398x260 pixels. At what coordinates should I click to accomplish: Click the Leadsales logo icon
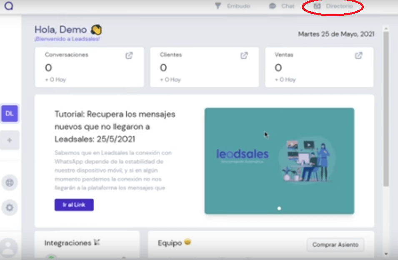9,5
